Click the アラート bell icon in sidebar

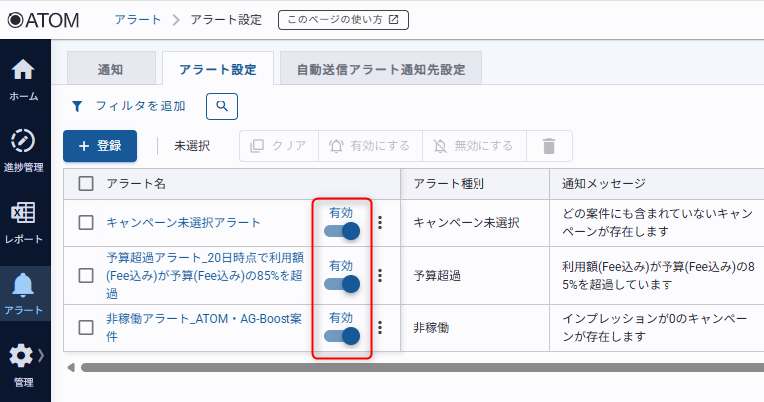tap(23, 287)
